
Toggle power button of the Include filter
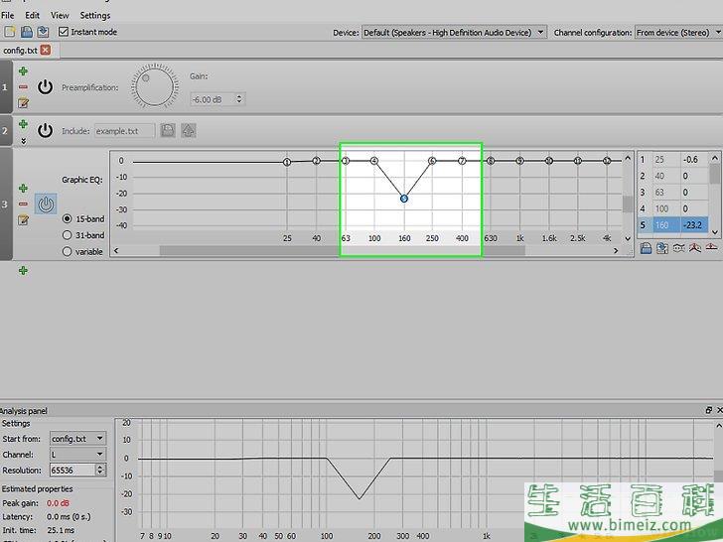coord(45,130)
